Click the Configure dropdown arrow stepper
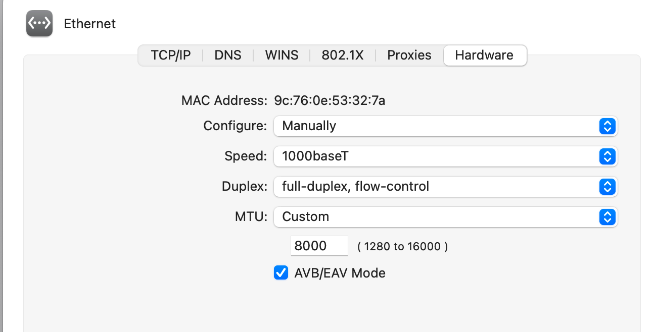This screenshot has height=332, width=654. pos(606,126)
